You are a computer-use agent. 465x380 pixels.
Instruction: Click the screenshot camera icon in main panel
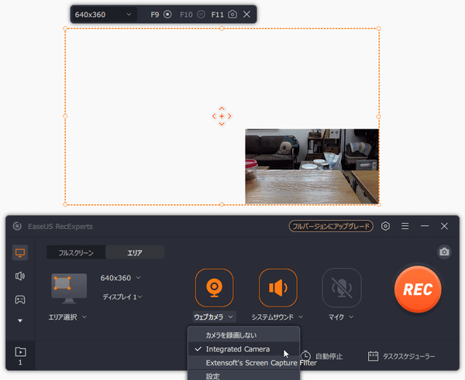pos(444,252)
